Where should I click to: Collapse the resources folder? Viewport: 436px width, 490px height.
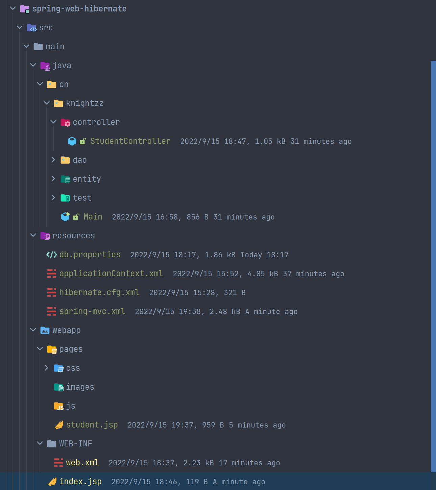(33, 236)
